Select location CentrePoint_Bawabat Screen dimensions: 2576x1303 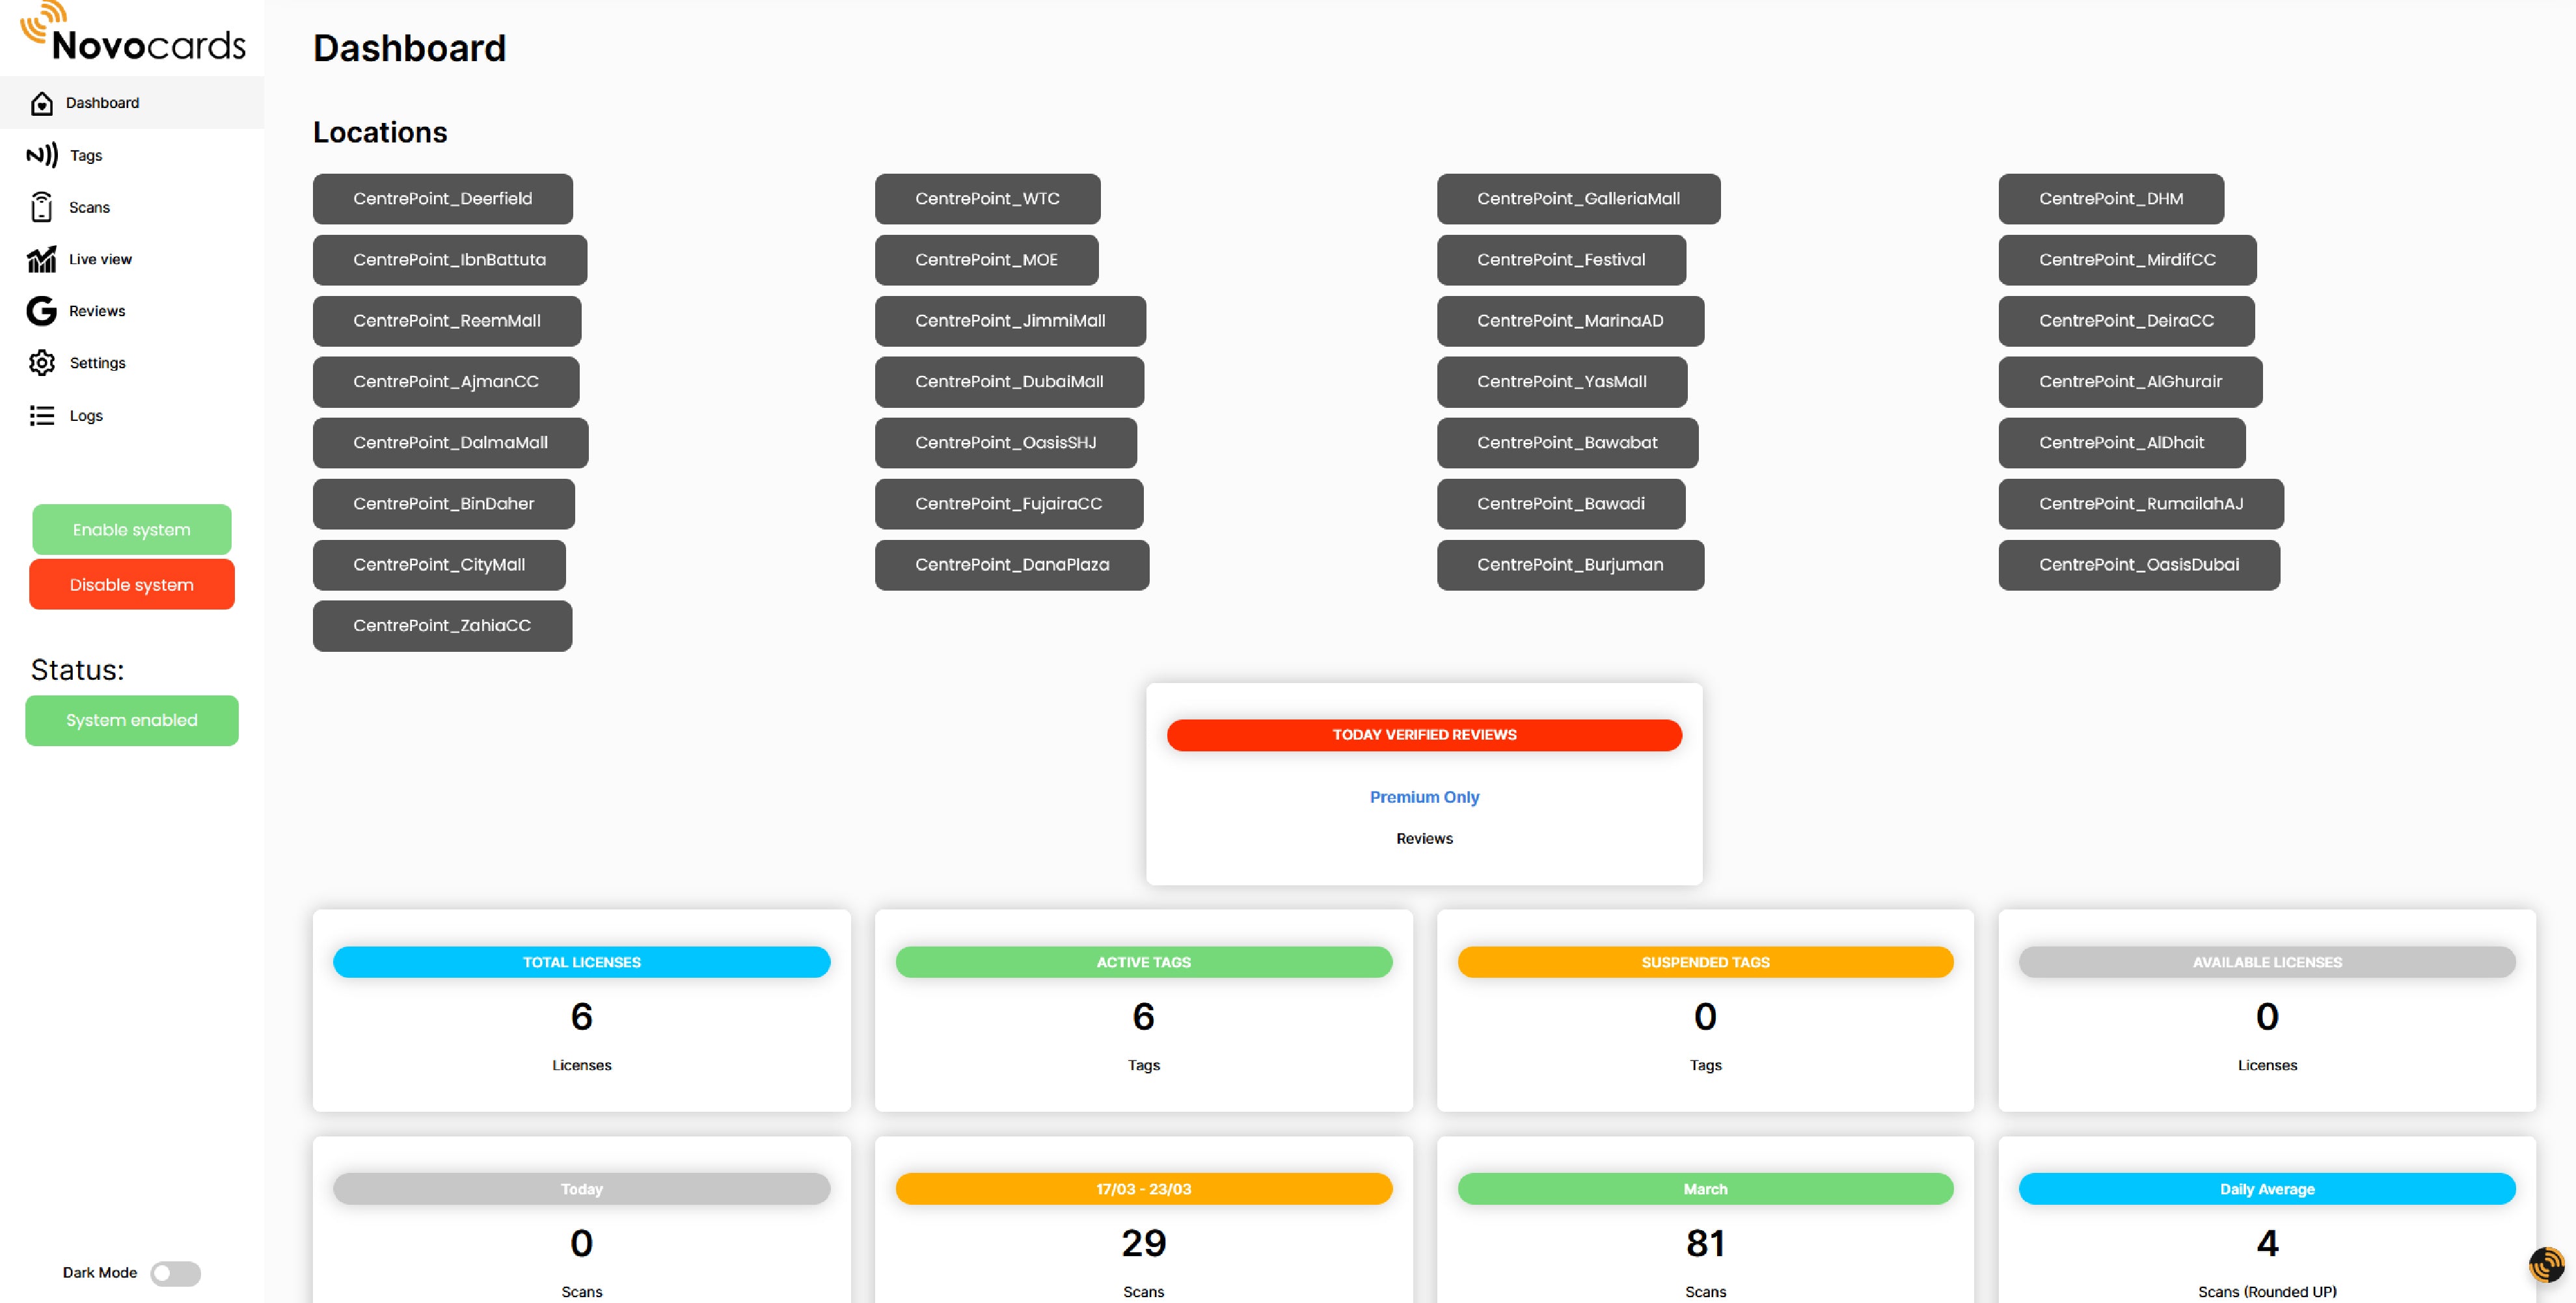[1567, 443]
